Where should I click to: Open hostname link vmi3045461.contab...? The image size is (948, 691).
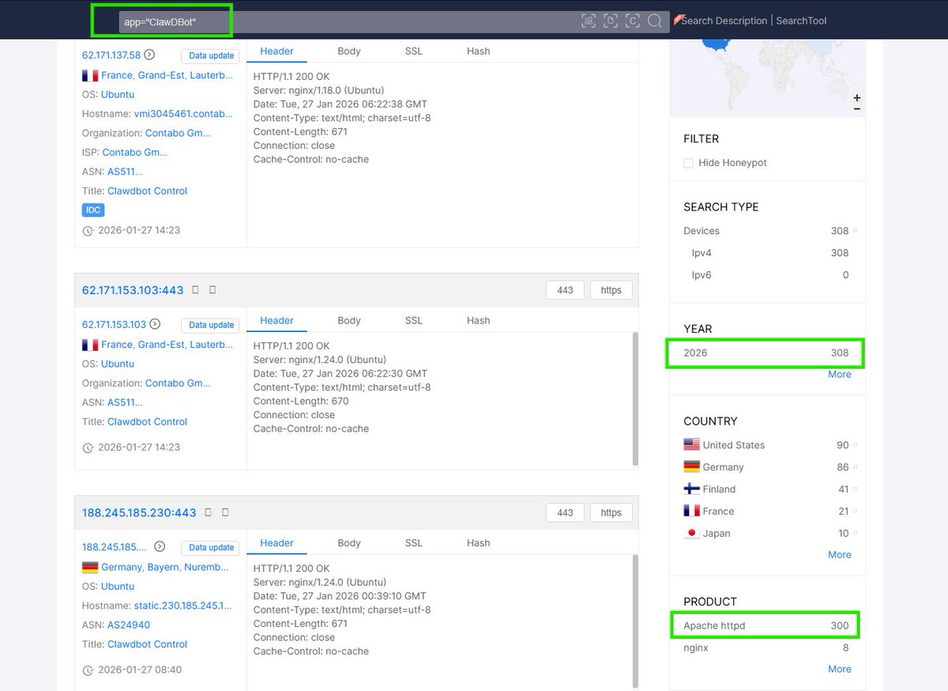tap(183, 114)
